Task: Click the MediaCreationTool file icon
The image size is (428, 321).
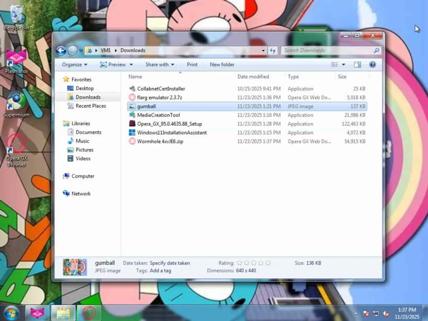Action: point(132,115)
